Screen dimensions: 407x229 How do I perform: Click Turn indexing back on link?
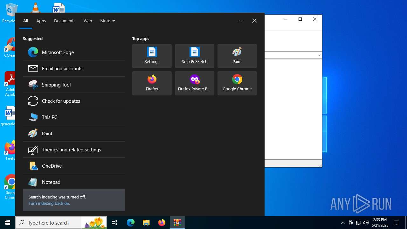tap(49, 203)
